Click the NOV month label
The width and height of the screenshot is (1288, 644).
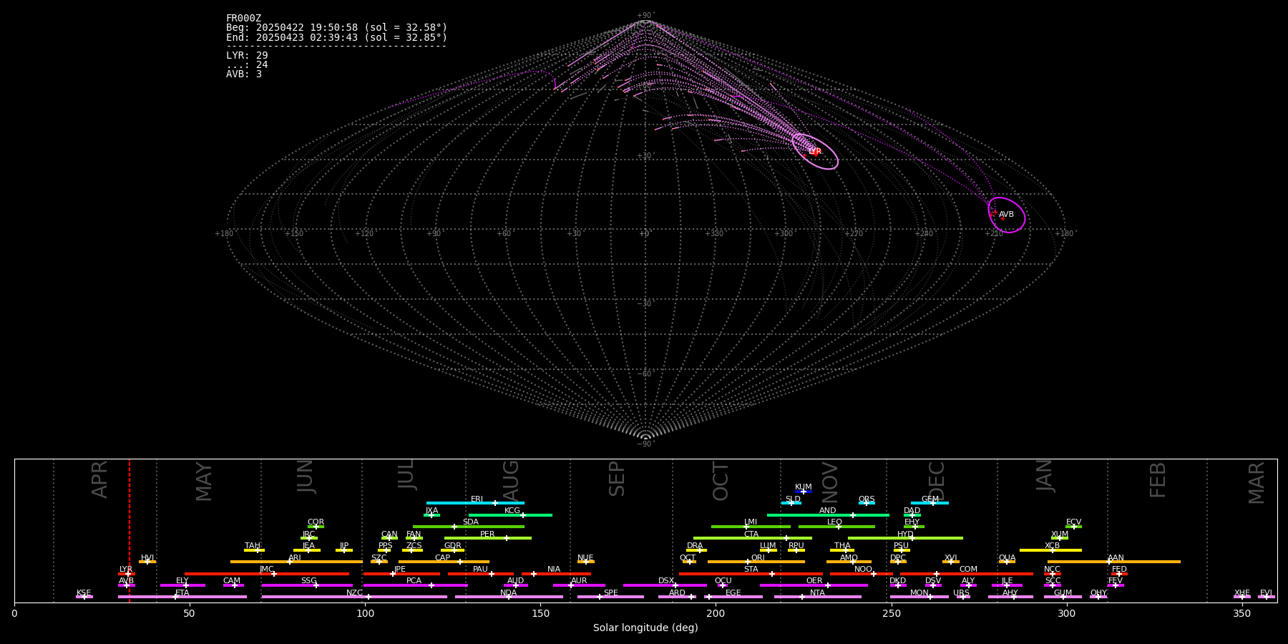click(830, 482)
